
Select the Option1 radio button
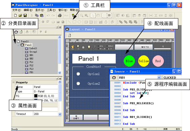(78, 74)
